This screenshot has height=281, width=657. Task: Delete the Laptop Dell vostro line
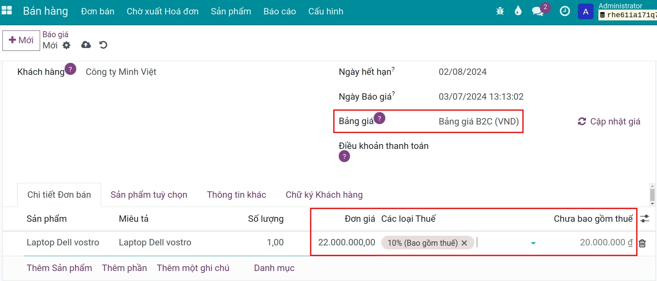[642, 243]
